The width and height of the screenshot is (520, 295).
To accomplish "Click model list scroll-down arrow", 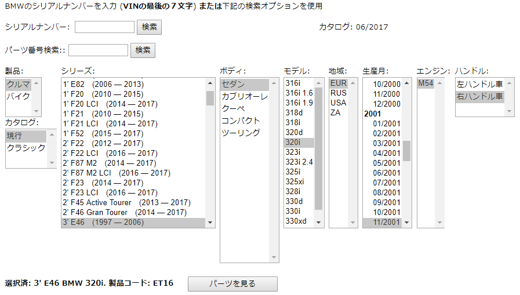I will pyautogui.click(x=319, y=223).
